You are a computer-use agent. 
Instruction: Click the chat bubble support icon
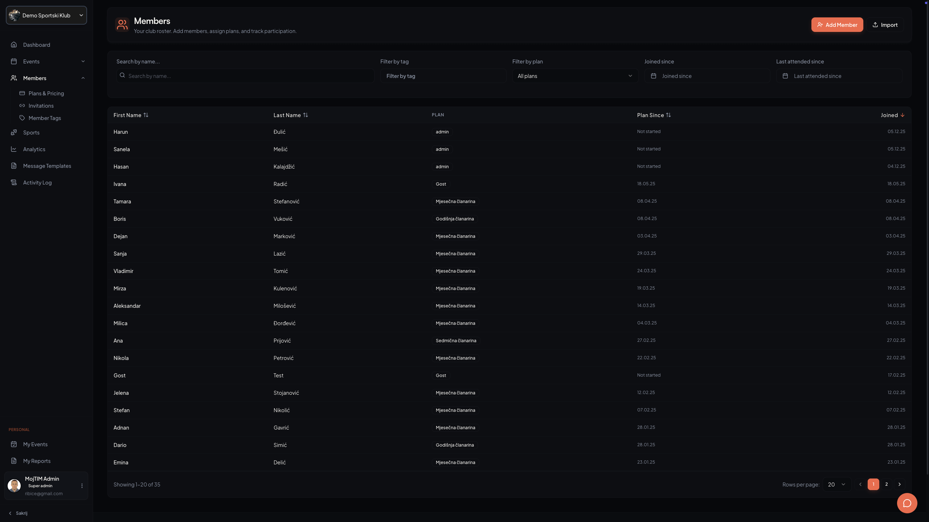coord(907,503)
